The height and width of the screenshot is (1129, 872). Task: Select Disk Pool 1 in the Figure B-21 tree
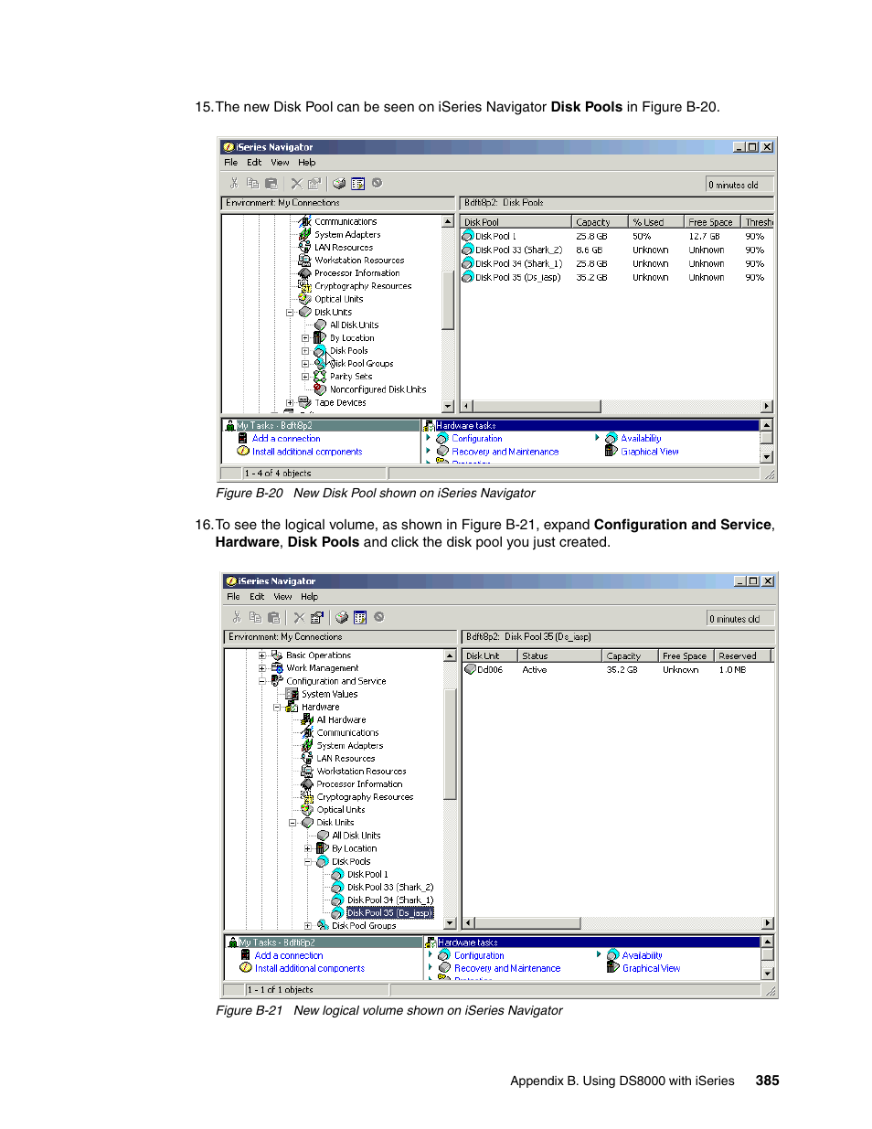tap(367, 874)
